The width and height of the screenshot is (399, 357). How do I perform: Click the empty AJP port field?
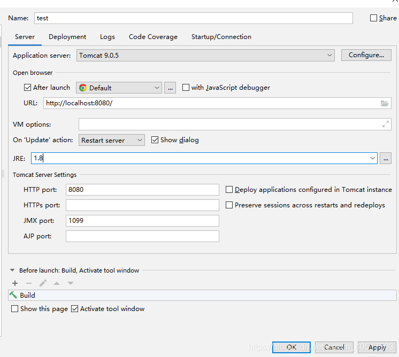(x=142, y=236)
